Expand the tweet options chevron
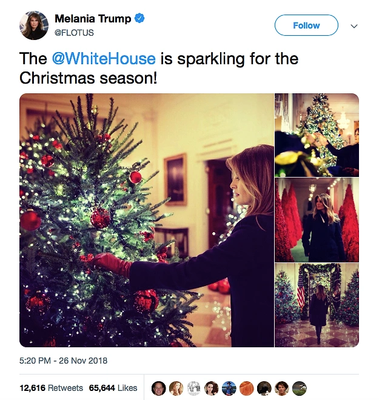379x400 pixels. 355,26
